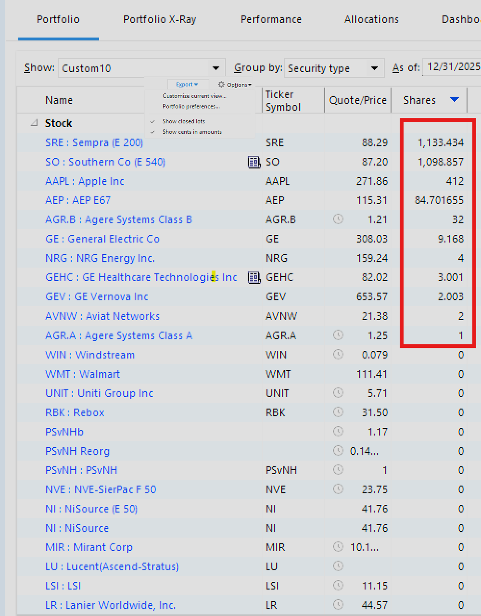
Task: Click clock icon in AGR.B quote column
Action: (x=338, y=219)
